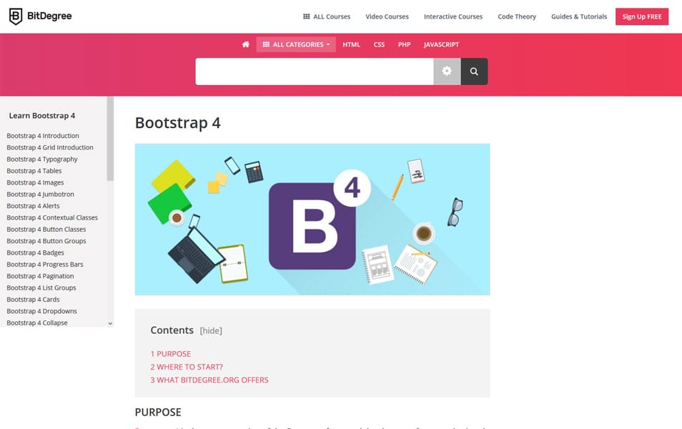Select the JAVASCRIPT category tab
682x429 pixels.
pyautogui.click(x=441, y=44)
